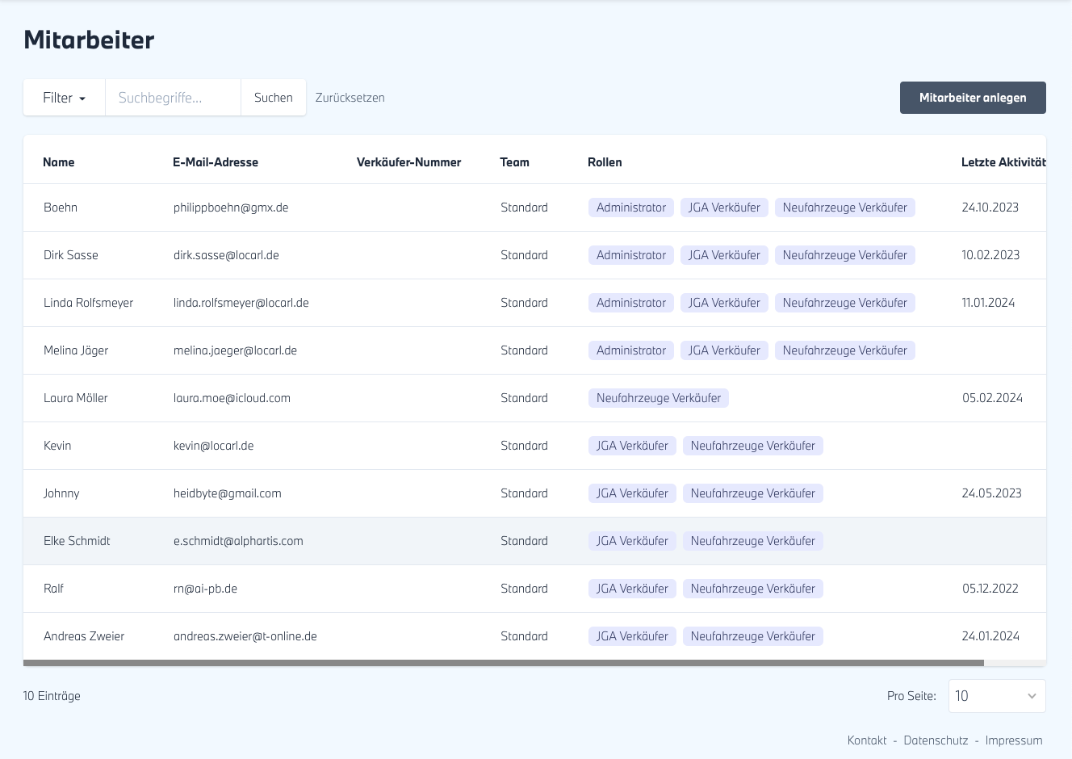Click the horizontal table scrollbar
Image resolution: width=1072 pixels, height=759 pixels.
click(x=503, y=663)
